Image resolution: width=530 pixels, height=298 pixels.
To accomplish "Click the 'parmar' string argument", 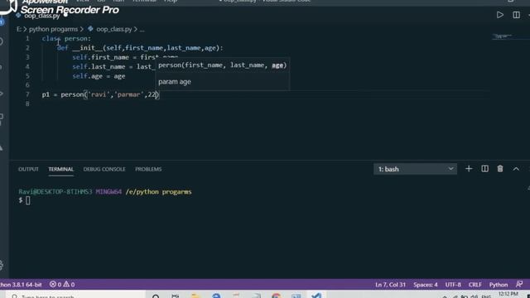I will (x=128, y=94).
